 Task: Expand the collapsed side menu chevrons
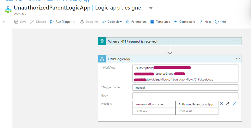[4, 22]
